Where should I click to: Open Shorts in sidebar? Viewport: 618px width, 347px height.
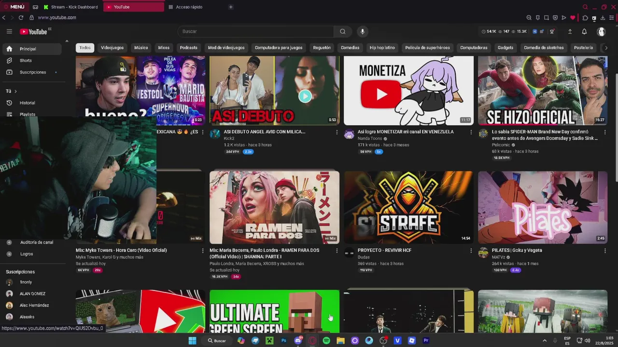[31, 60]
